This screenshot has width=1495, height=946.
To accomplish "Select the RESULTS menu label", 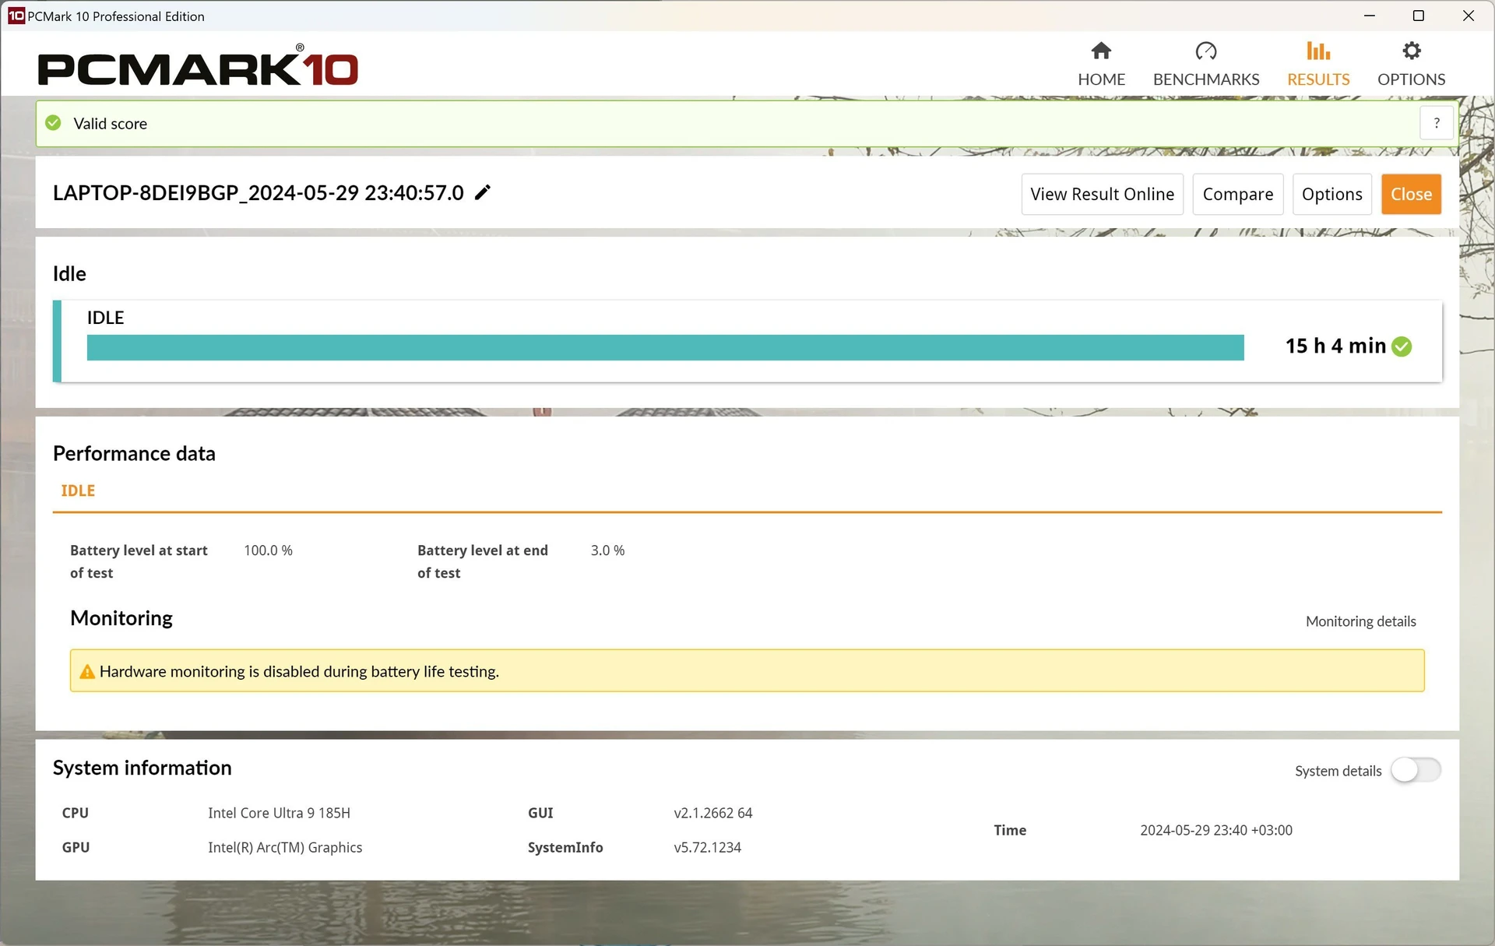I will [x=1318, y=79].
